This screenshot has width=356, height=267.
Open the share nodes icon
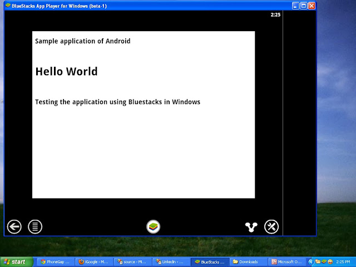pos(251,227)
